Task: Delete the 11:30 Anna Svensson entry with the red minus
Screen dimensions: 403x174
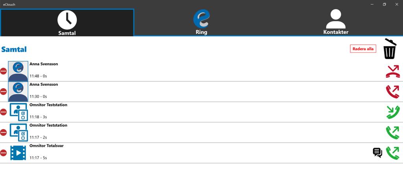Action: 3,91
